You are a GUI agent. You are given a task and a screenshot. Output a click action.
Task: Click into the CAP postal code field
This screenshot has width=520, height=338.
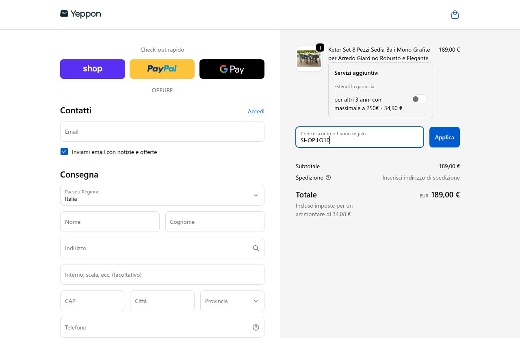pos(92,301)
